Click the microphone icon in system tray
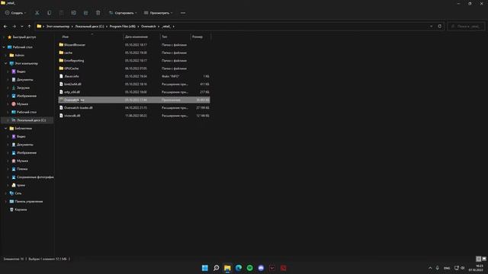488x274 pixels. 437,268
